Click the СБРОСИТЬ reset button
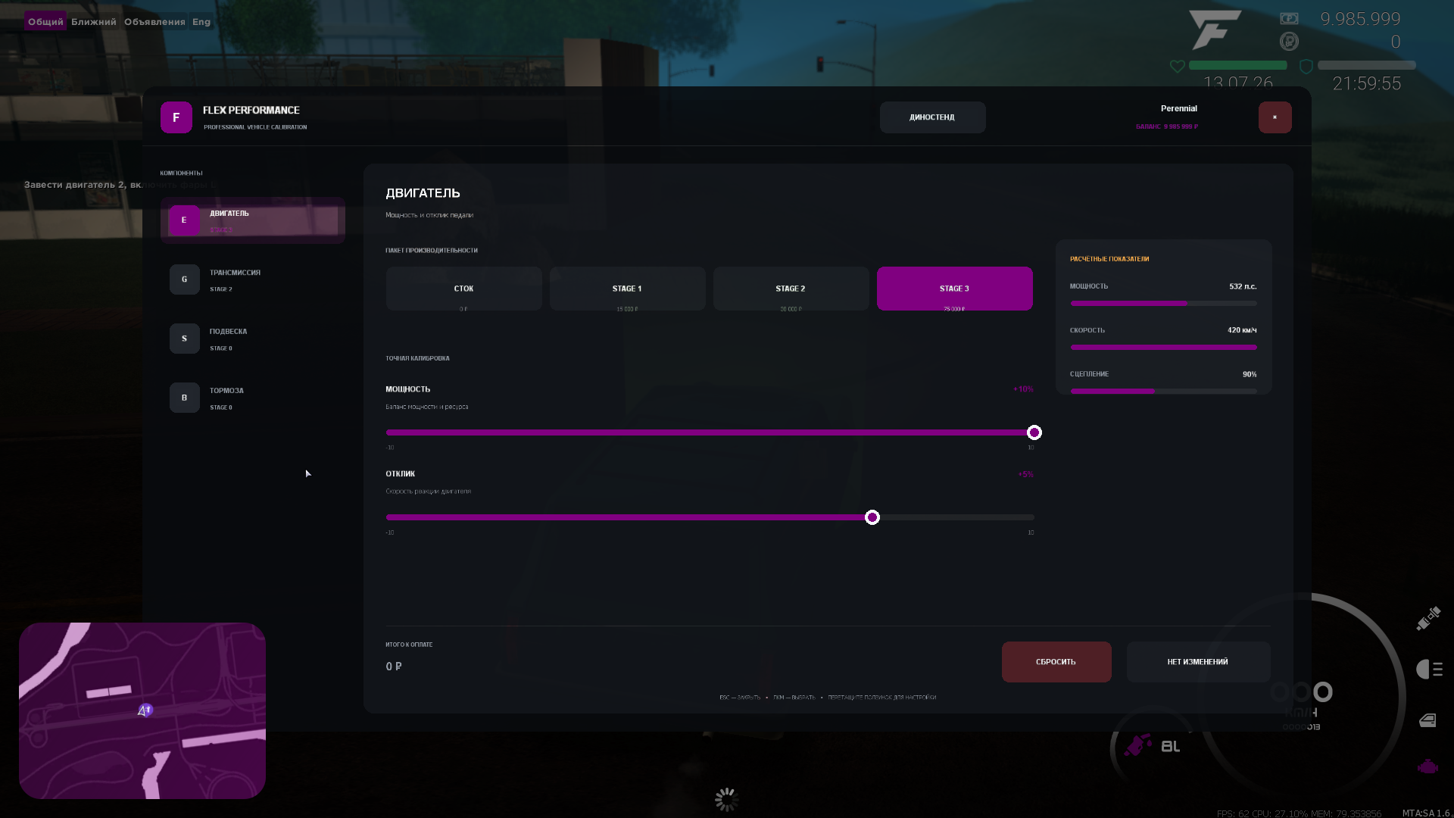 (1056, 662)
